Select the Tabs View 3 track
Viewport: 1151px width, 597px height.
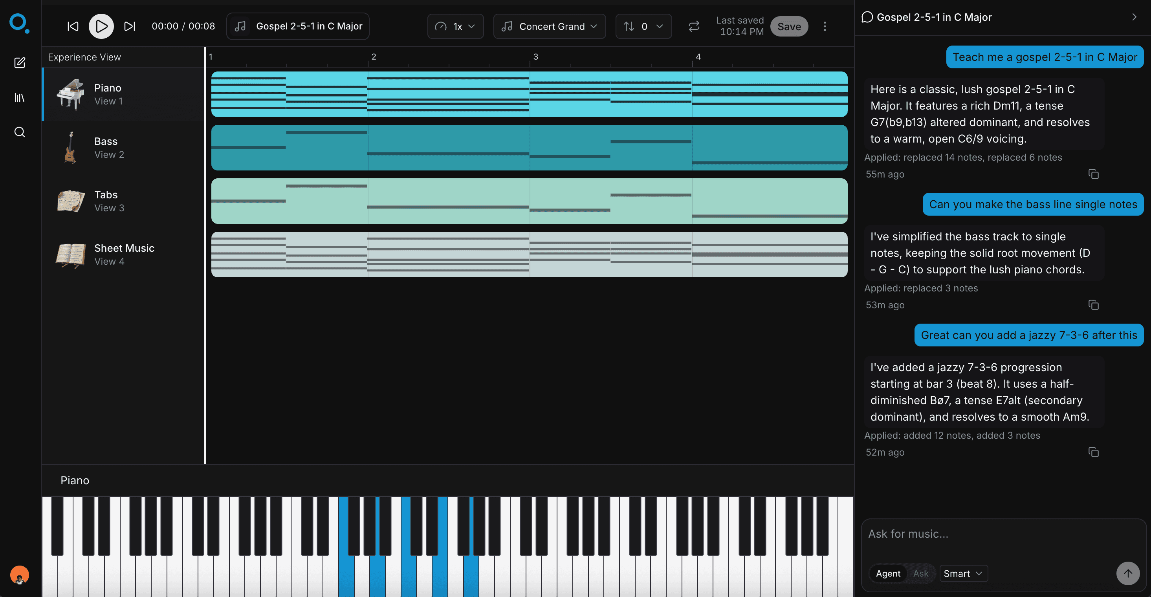(123, 201)
